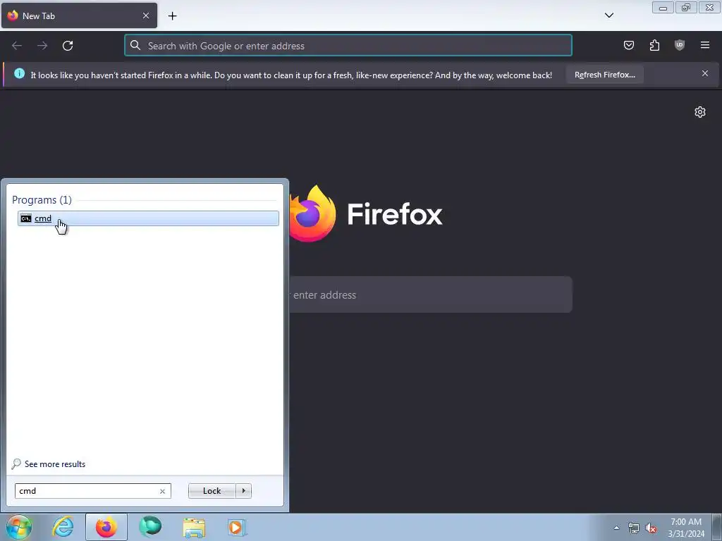This screenshot has width=722, height=541.
Task: Switch to Firefox taskbar button
Action: click(x=106, y=527)
